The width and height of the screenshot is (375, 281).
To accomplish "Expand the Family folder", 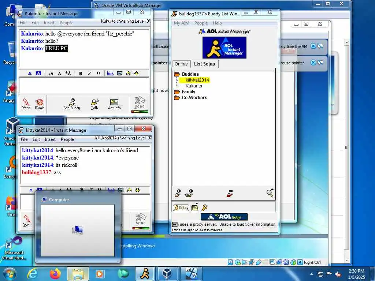I will coord(177,92).
